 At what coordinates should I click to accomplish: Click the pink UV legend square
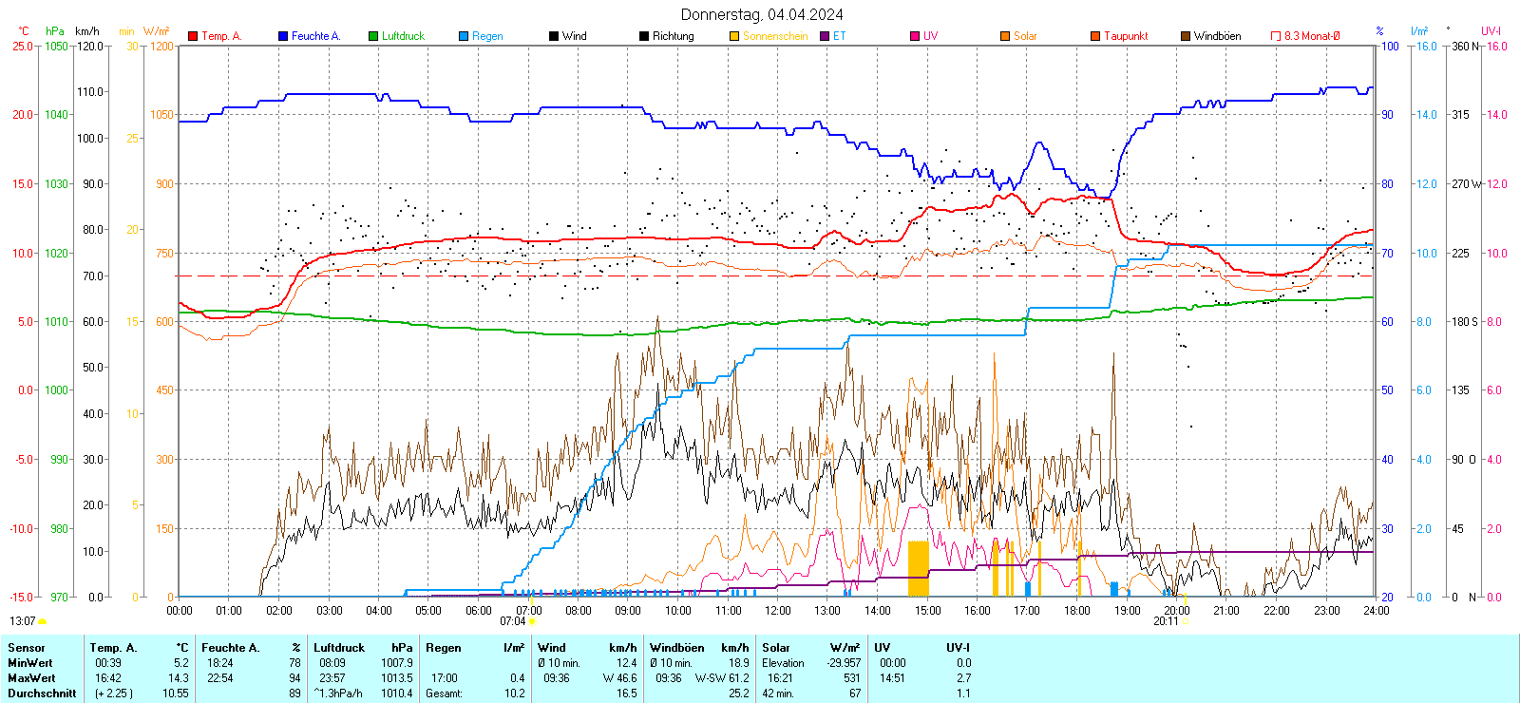[915, 36]
